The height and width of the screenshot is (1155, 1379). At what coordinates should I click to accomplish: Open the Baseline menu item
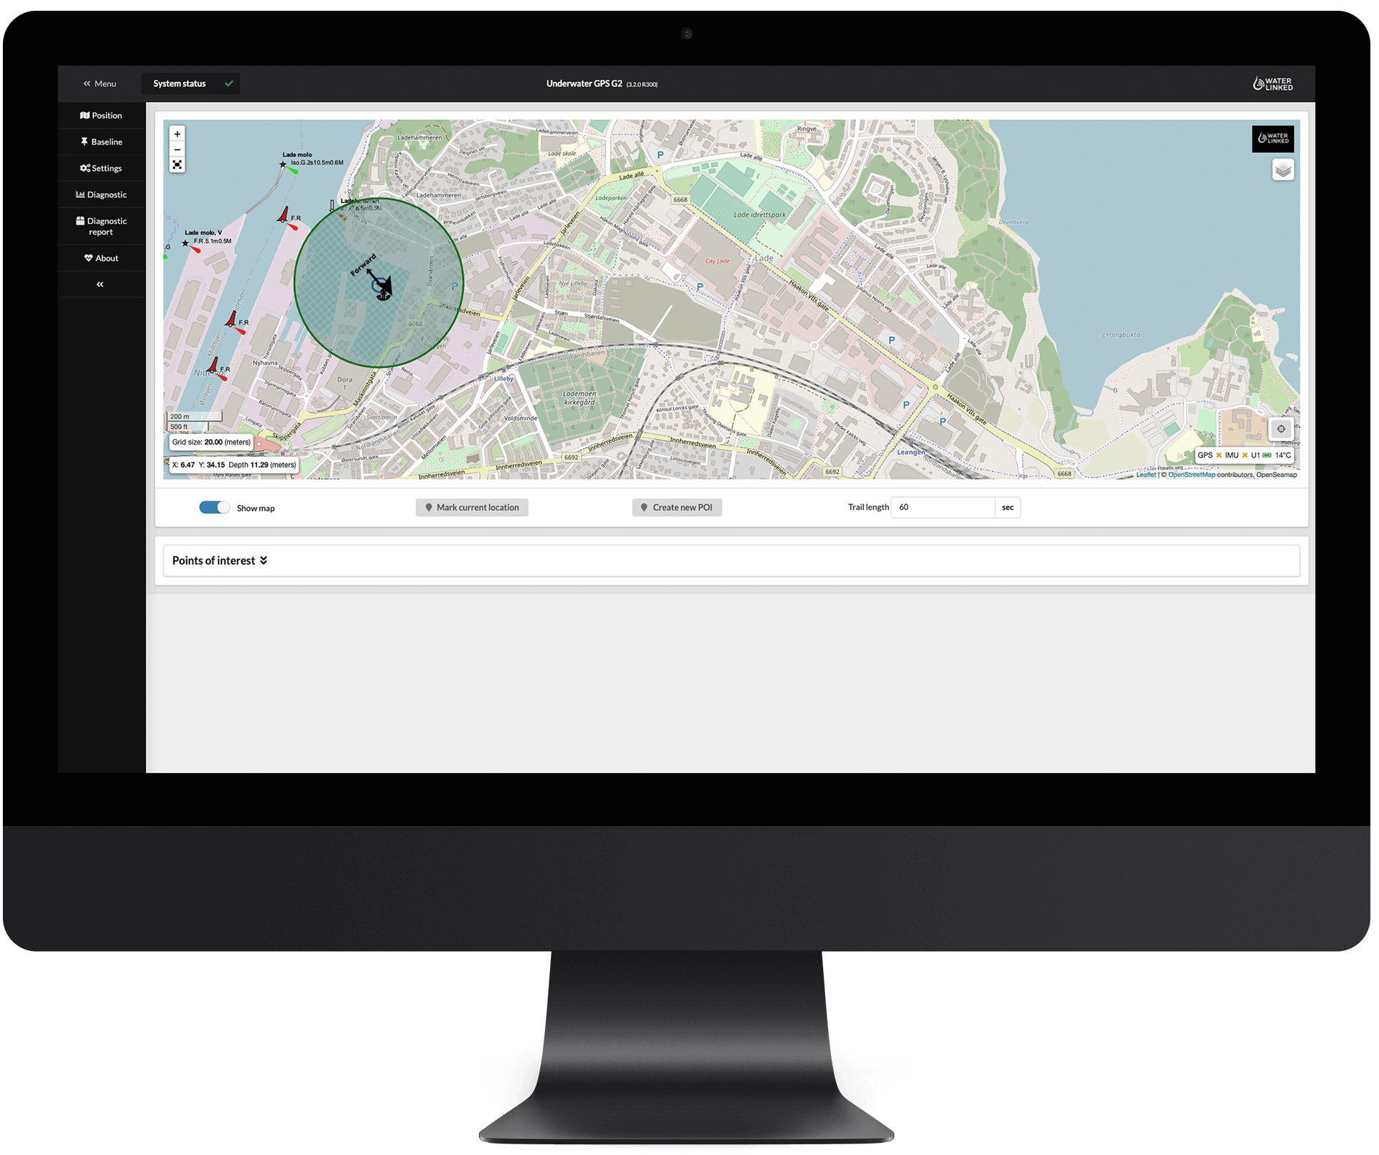pos(101,142)
